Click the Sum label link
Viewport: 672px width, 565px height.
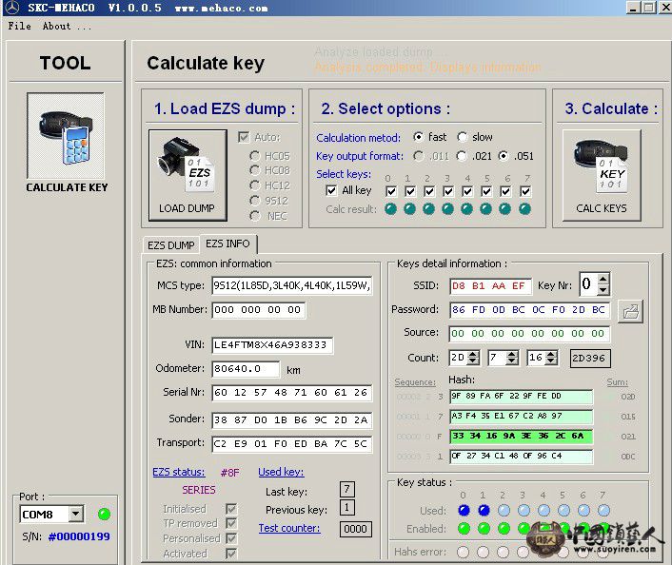(x=617, y=382)
